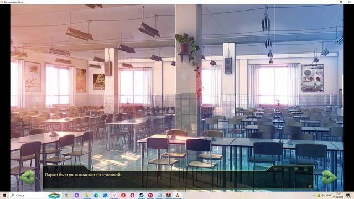354x199 pixels.
Task: Click the second icon atop dialogue box
Action: point(285,170)
